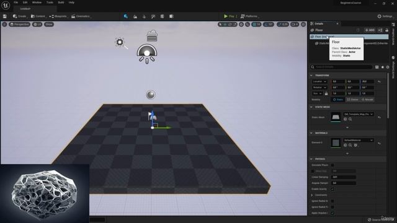Collapse the Materials section
Image resolution: width=397 pixels, height=223 pixels.
click(311, 133)
